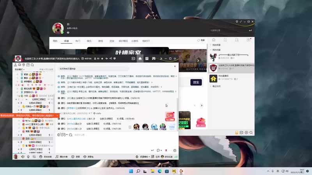
Task: Open 应用 apps in channel bottom bar
Action: [x=155, y=157]
